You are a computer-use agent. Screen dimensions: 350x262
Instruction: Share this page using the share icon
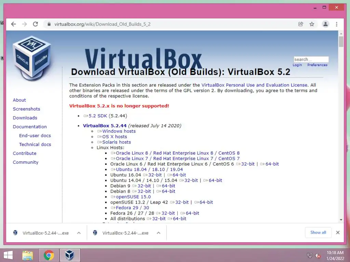click(x=301, y=24)
